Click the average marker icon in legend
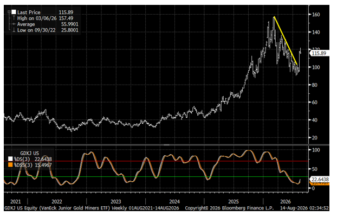This screenshot has height=216, width=337. point(14,24)
